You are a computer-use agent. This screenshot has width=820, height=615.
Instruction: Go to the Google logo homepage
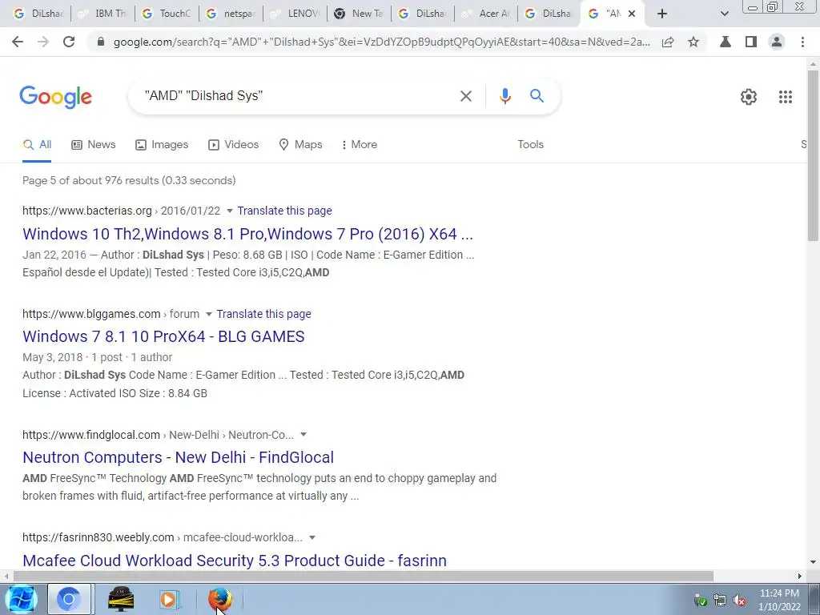55,97
